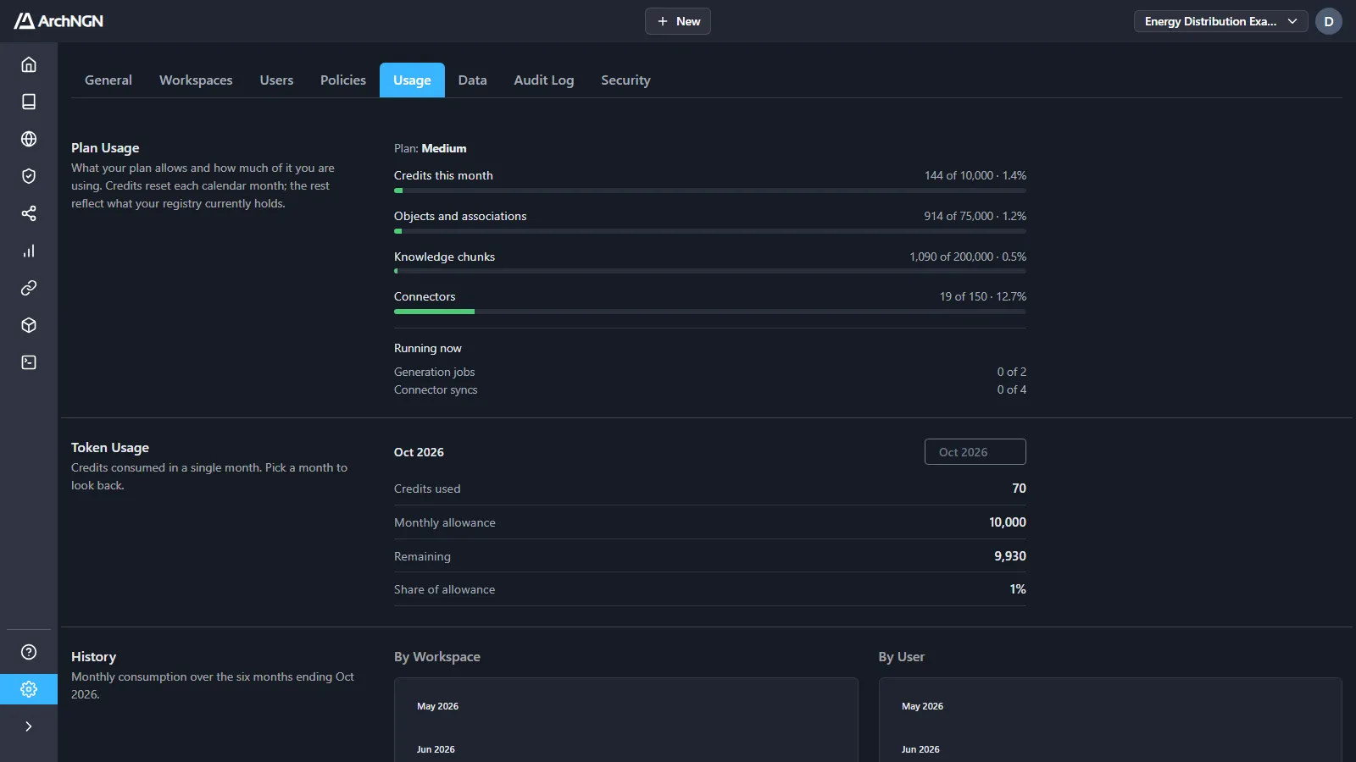Click the Oct 2026 heading in Token Usage
The image size is (1356, 762).
coord(419,452)
